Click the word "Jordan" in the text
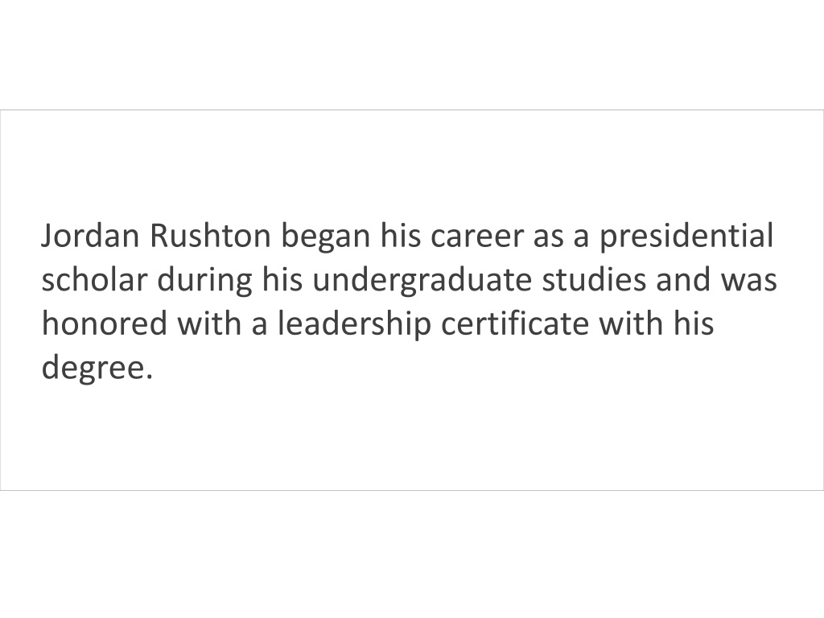 click(90, 236)
